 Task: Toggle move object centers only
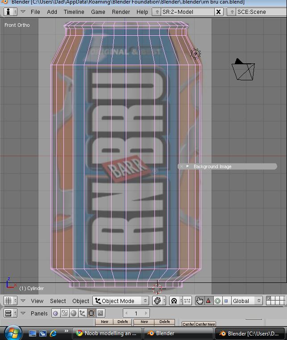187,301
